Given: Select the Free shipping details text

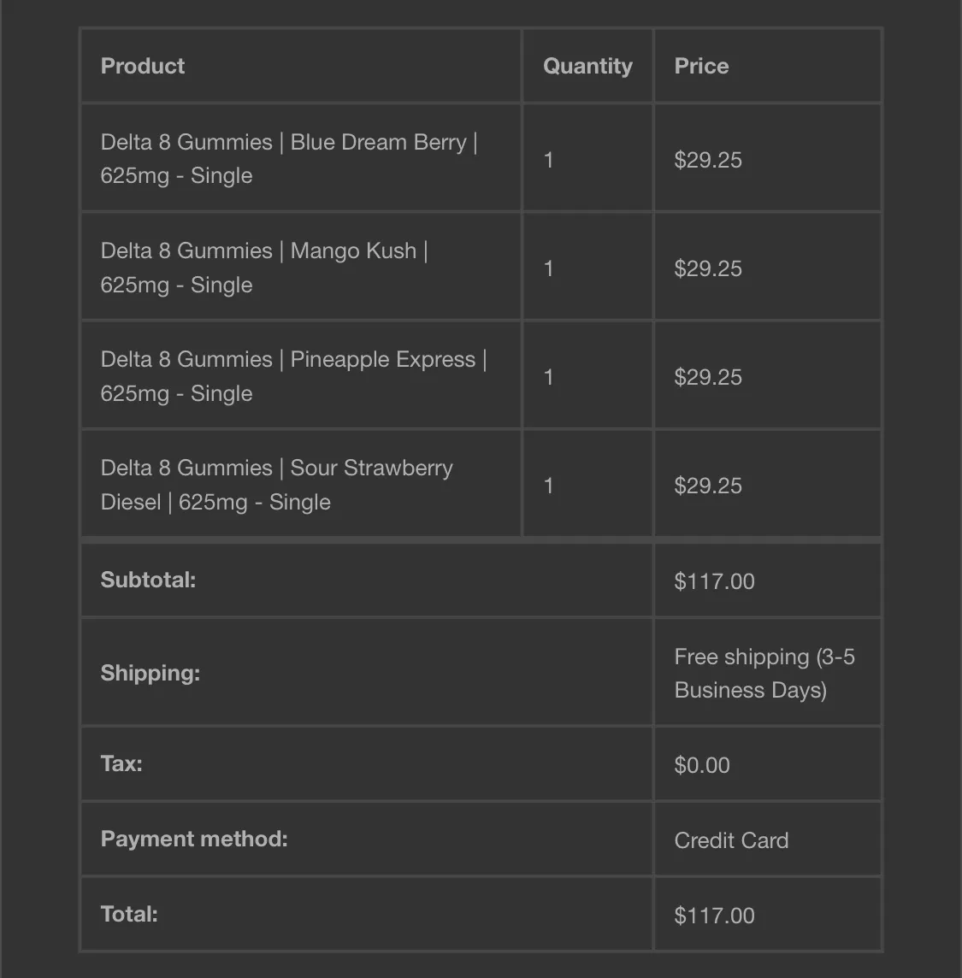Looking at the screenshot, I should pos(764,673).
